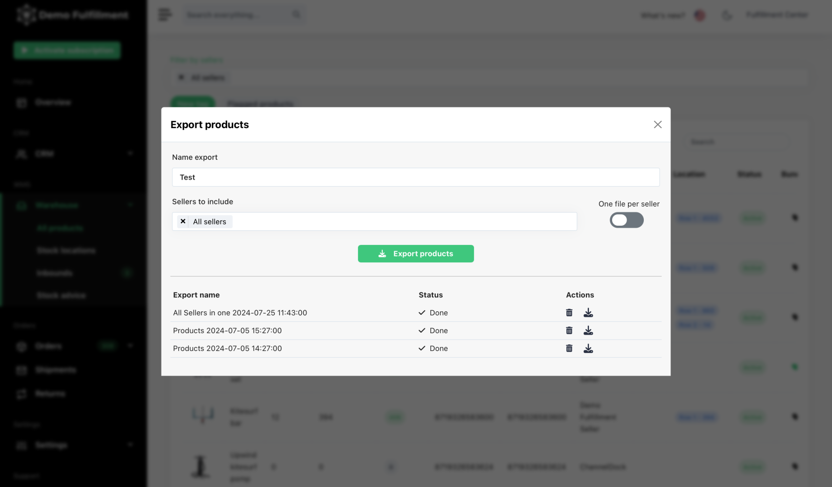Click the Sellers to include field
This screenshot has width=832, height=487.
tap(374, 222)
